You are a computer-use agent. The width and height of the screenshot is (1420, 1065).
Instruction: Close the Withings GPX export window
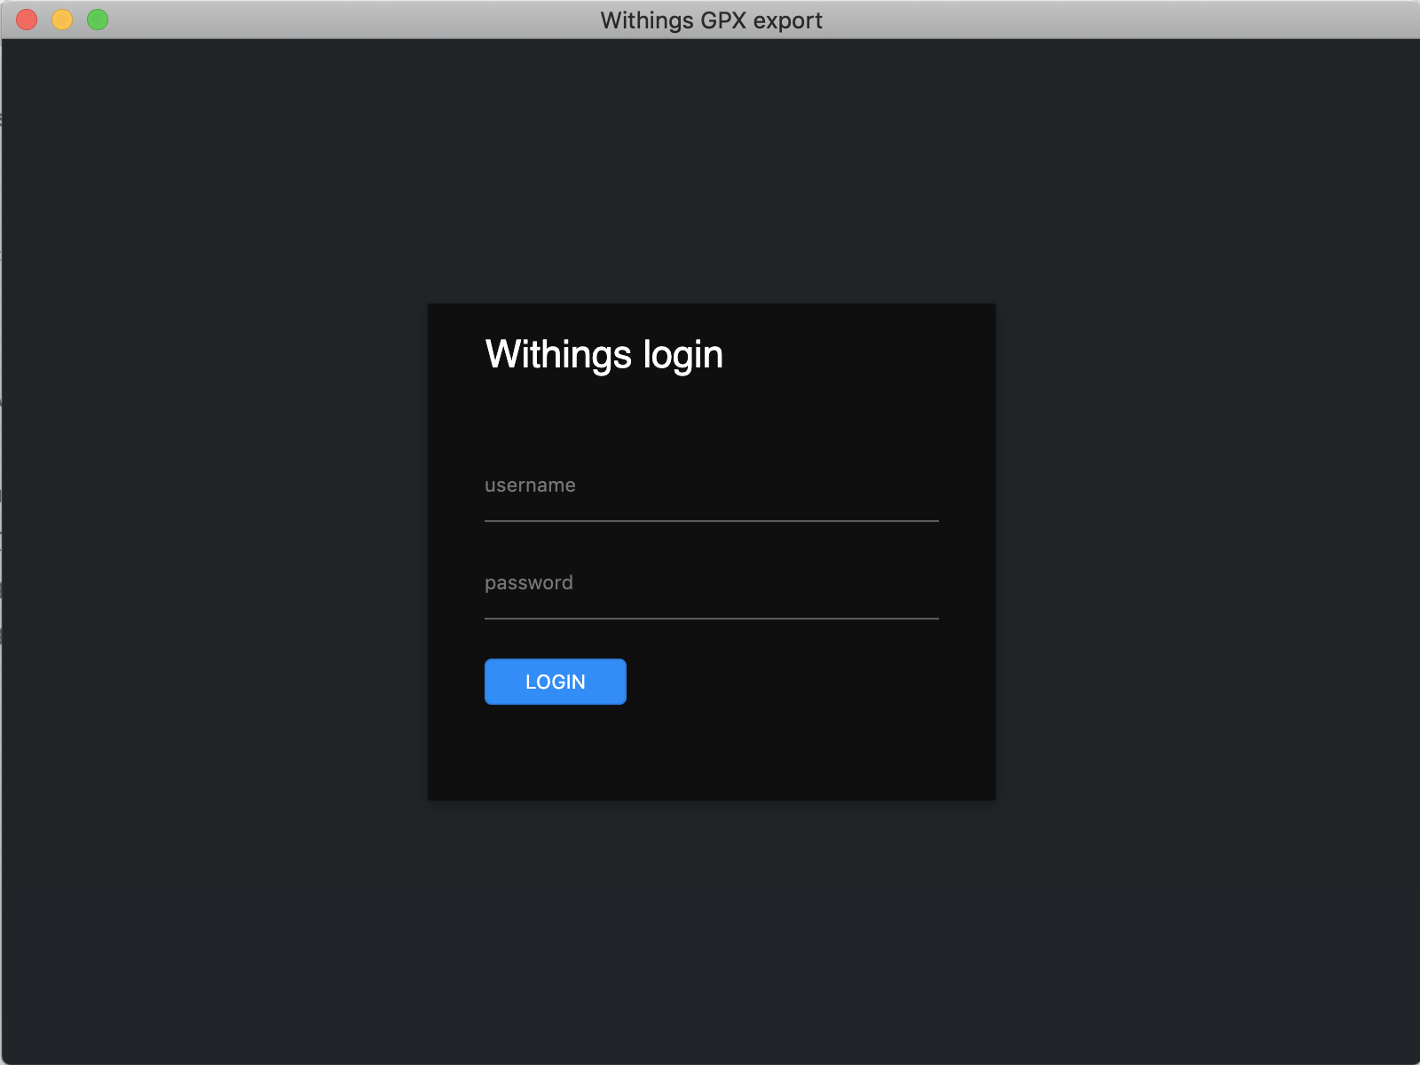click(27, 20)
